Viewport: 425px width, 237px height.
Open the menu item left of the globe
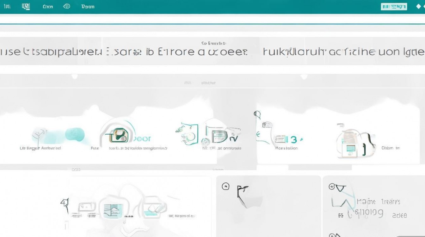[48, 7]
